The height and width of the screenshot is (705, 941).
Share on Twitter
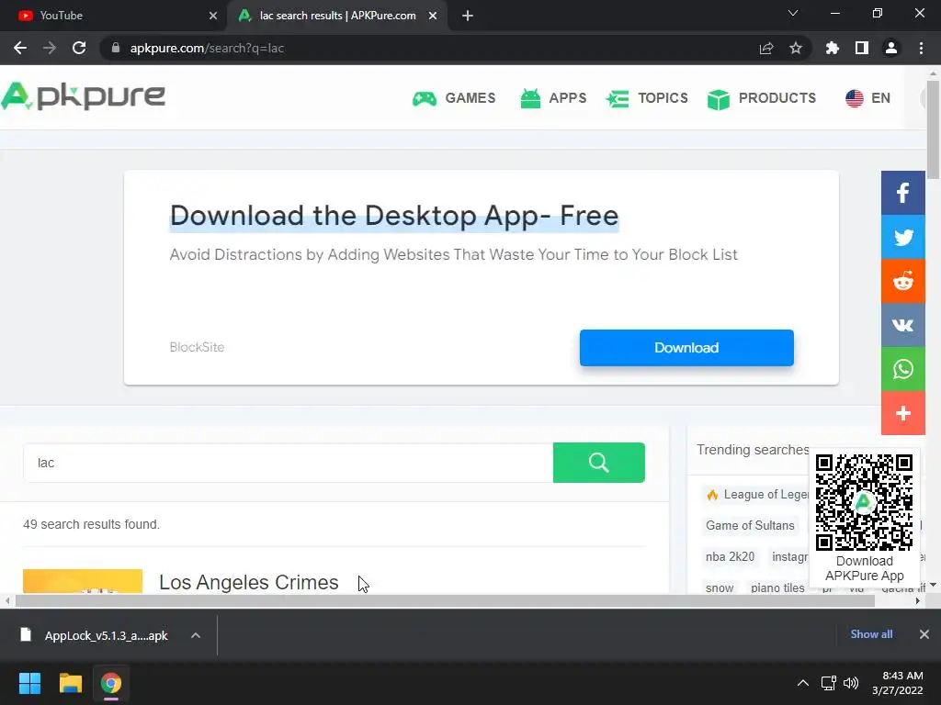pyautogui.click(x=902, y=237)
